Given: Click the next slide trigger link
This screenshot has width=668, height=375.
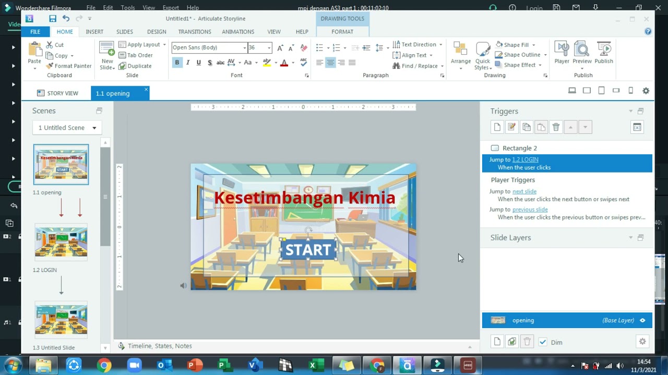Looking at the screenshot, I should (524, 192).
